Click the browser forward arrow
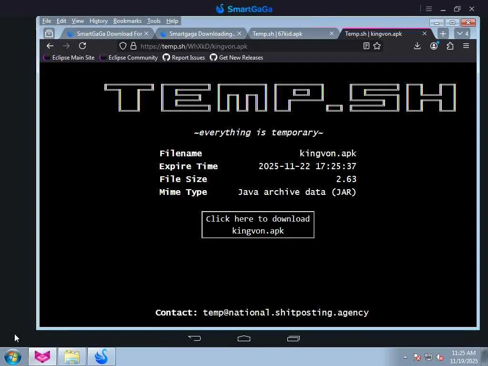Viewport: 488px width, 366px height. tap(66, 46)
